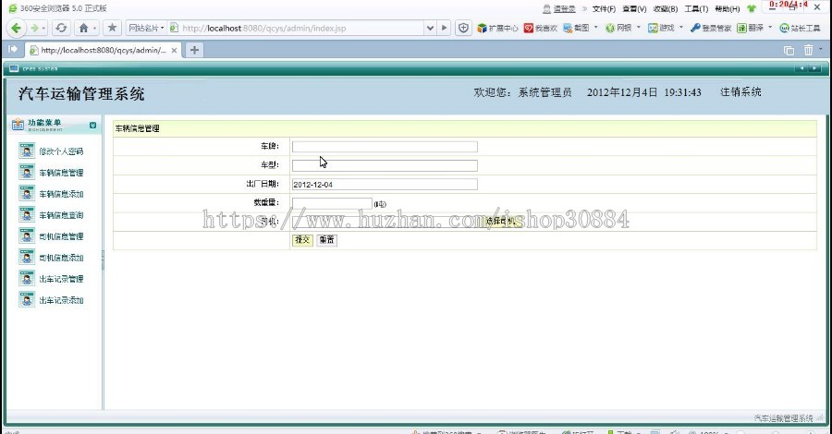Submit the form with 提交

302,240
